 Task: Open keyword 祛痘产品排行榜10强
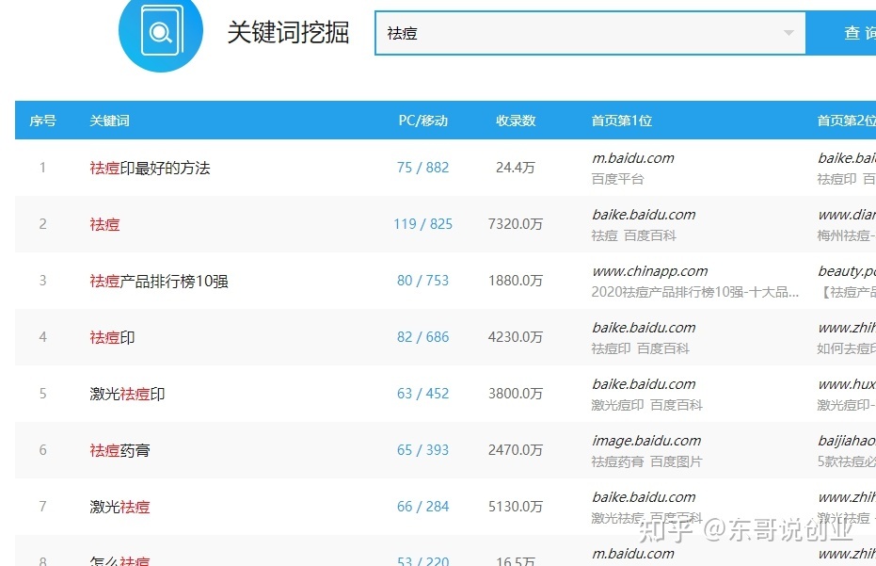tap(160, 281)
